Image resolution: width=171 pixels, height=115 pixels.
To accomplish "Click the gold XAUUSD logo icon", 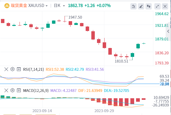I will click(7, 6).
